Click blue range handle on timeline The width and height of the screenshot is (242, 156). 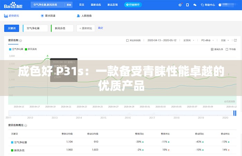point(235,113)
